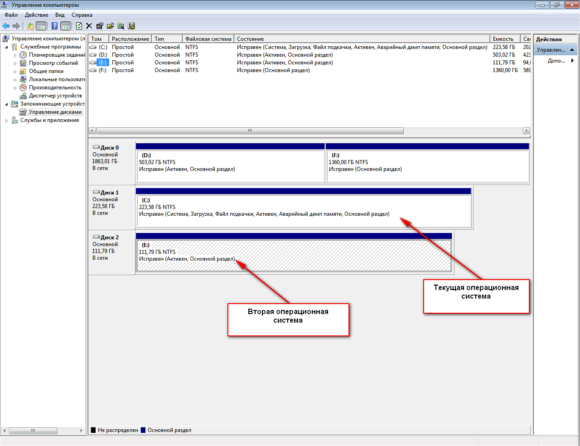Open the Действие menu
Screen dimensions: 580x446
point(36,15)
